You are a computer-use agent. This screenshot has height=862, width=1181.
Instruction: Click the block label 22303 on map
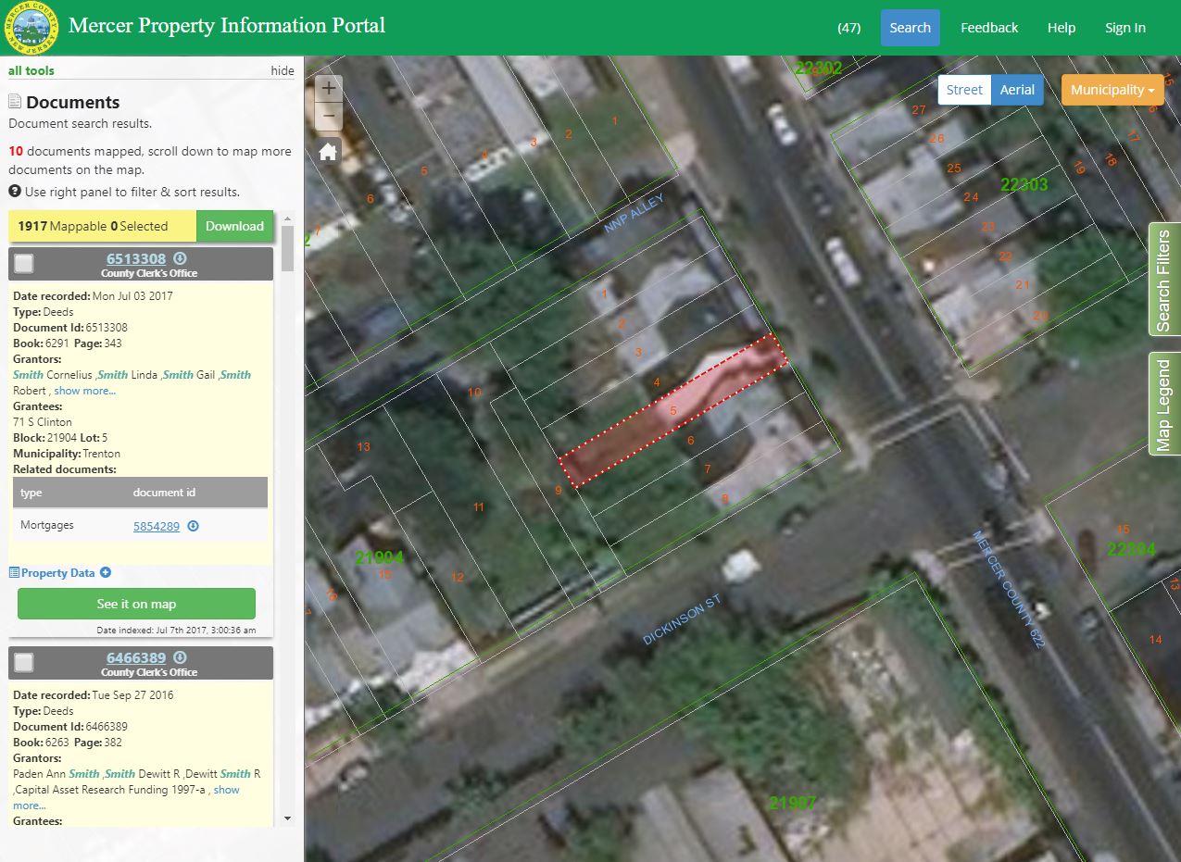pos(1024,185)
